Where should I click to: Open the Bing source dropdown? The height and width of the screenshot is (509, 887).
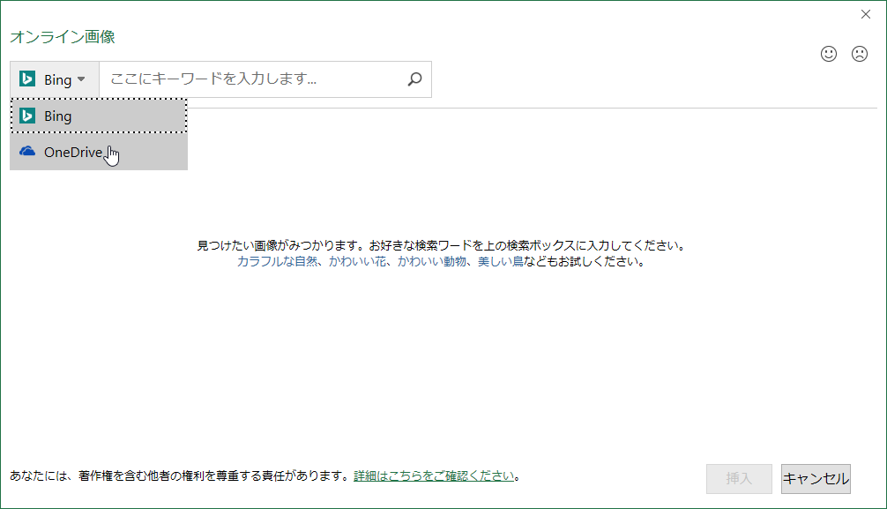pyautogui.click(x=55, y=79)
